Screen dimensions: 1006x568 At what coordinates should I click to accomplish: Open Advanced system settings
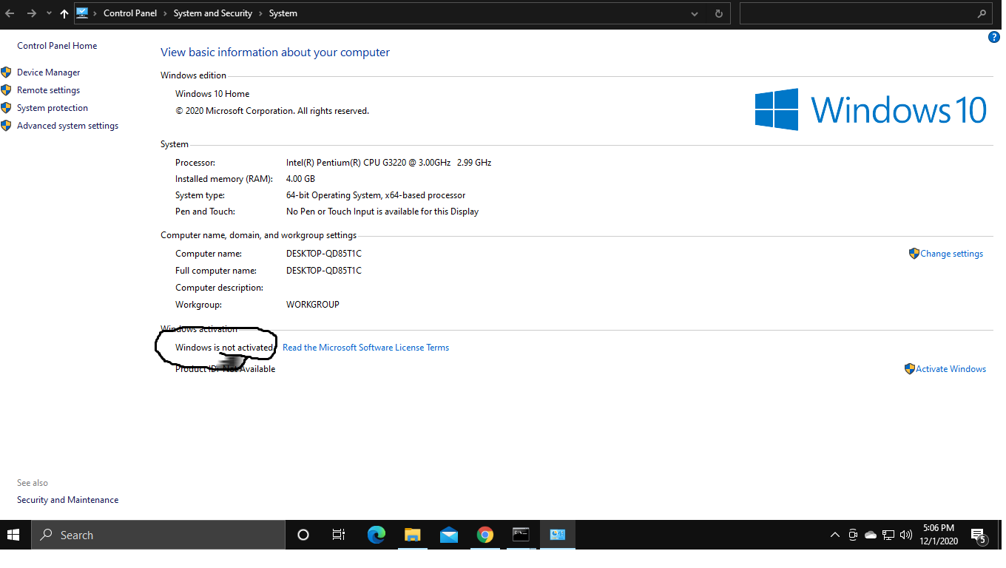point(68,126)
